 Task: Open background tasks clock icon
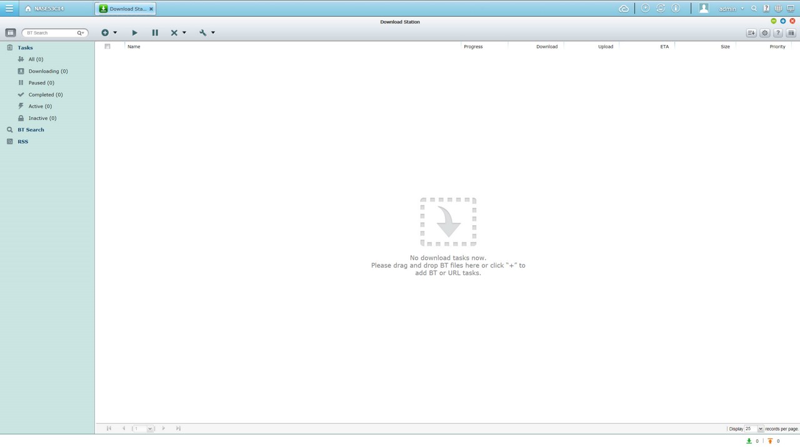coord(645,9)
